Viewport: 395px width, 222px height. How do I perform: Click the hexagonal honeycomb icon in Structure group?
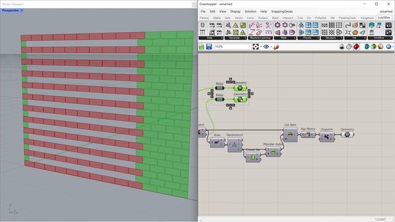click(x=339, y=32)
